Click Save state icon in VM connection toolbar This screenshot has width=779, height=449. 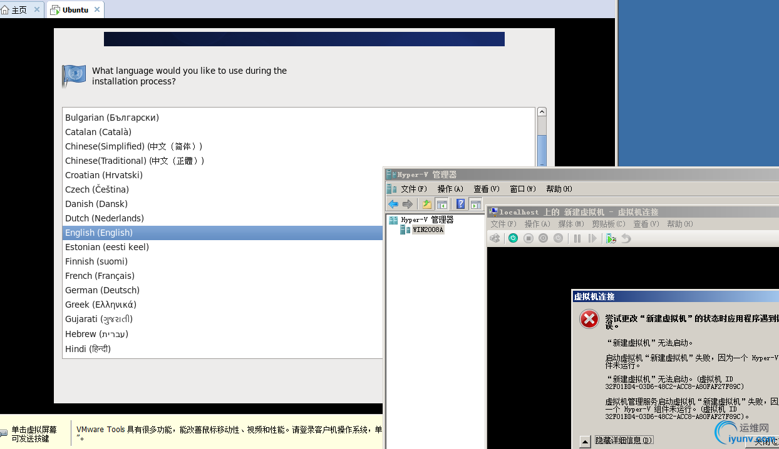(x=558, y=238)
